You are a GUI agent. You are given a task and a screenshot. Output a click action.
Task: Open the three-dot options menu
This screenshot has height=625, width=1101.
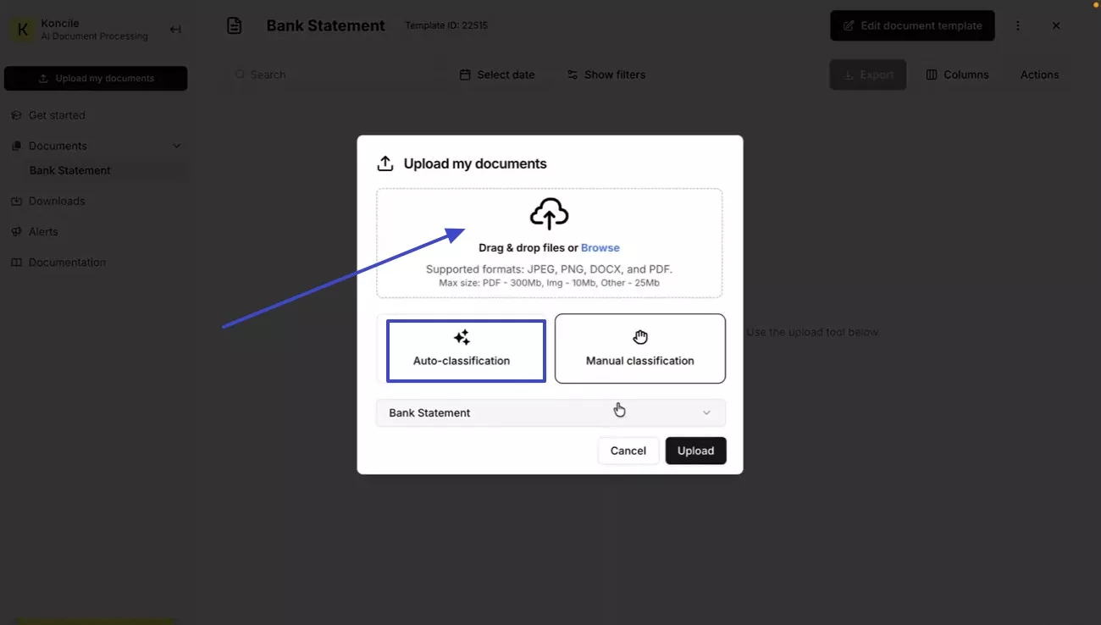pos(1018,25)
